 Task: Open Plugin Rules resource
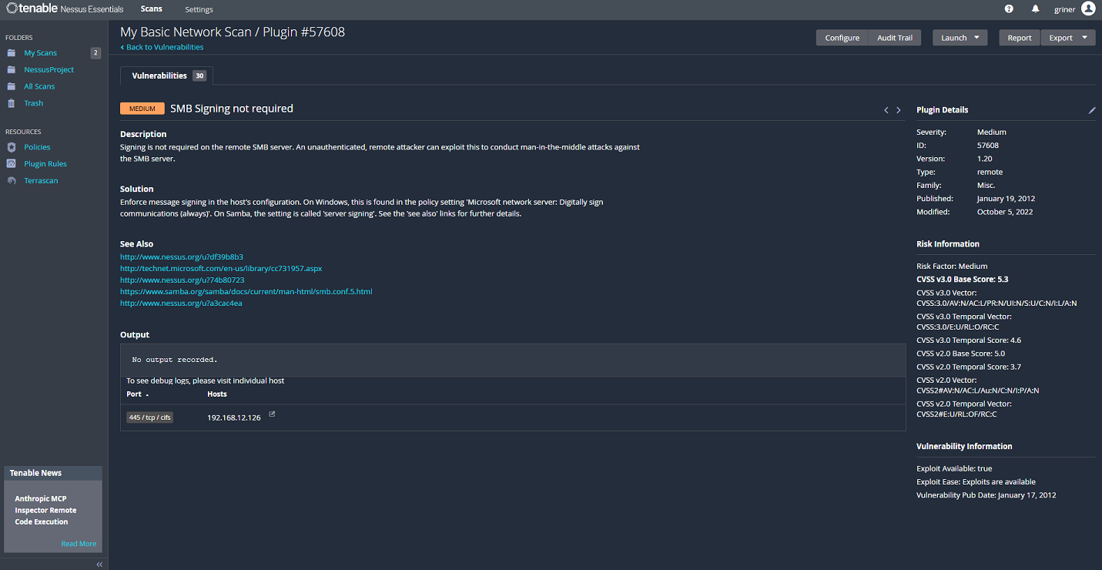pyautogui.click(x=45, y=164)
